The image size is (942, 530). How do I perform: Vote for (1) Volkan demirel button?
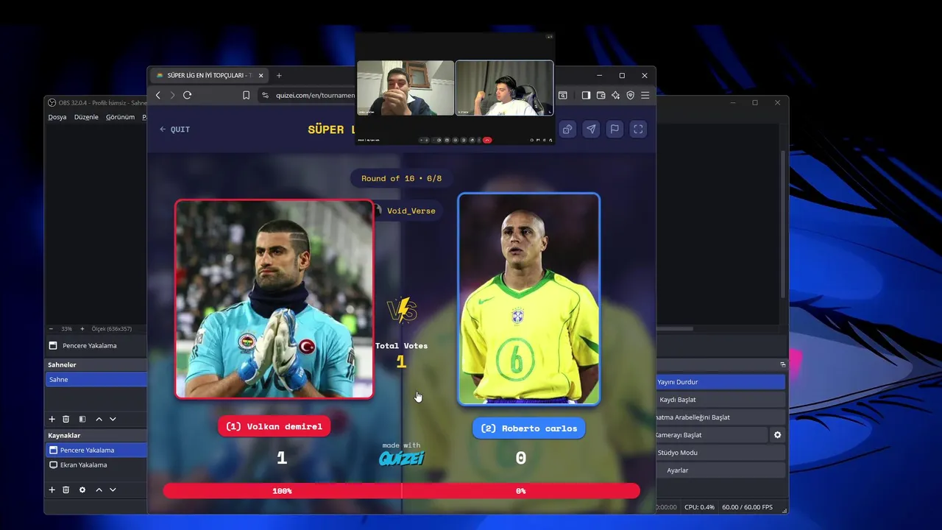275,426
